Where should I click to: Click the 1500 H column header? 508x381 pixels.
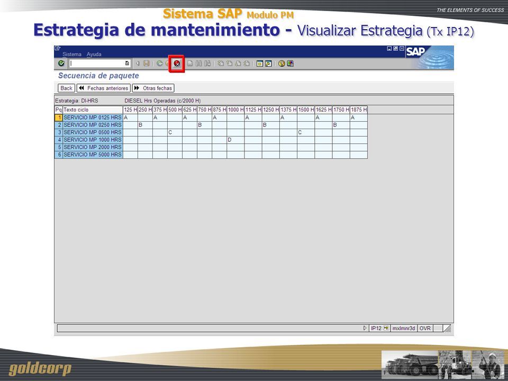[x=306, y=110]
